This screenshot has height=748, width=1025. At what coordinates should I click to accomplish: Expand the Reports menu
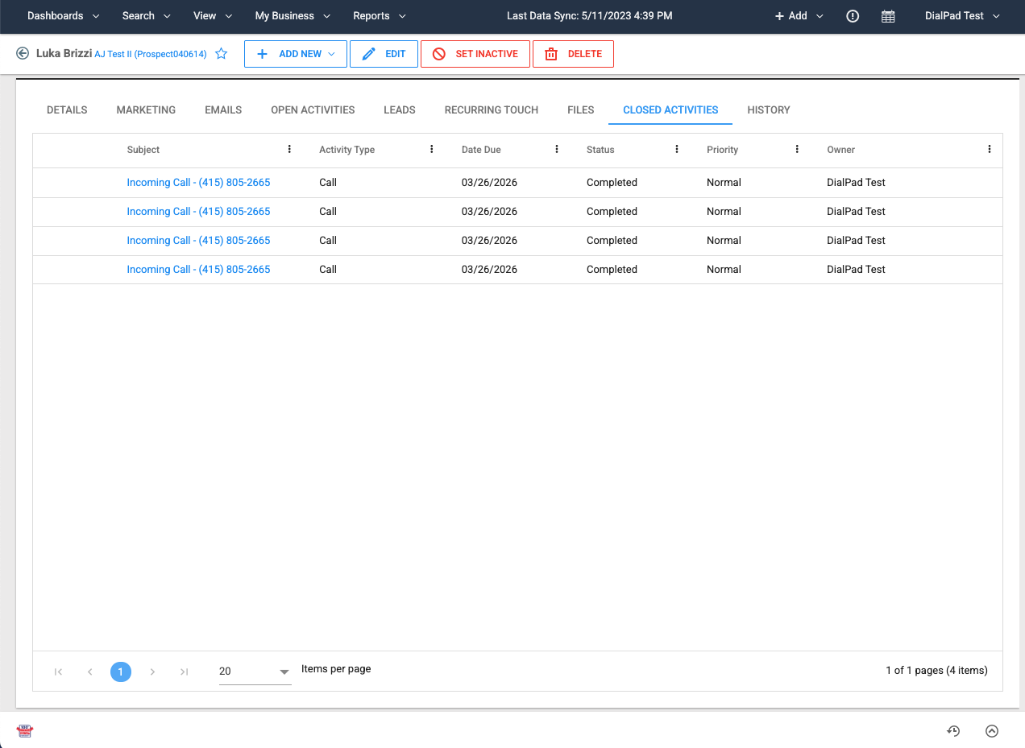[380, 16]
